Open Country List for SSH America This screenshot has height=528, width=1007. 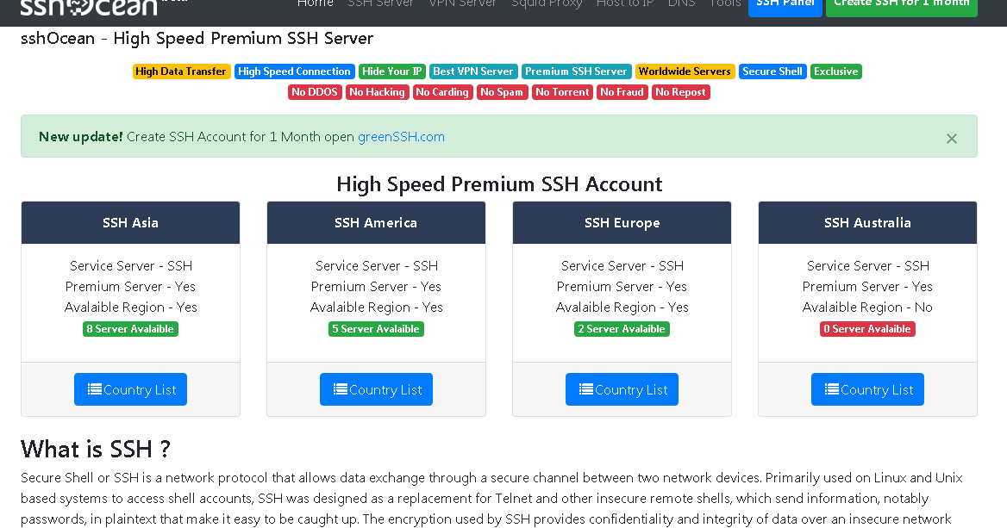point(377,389)
